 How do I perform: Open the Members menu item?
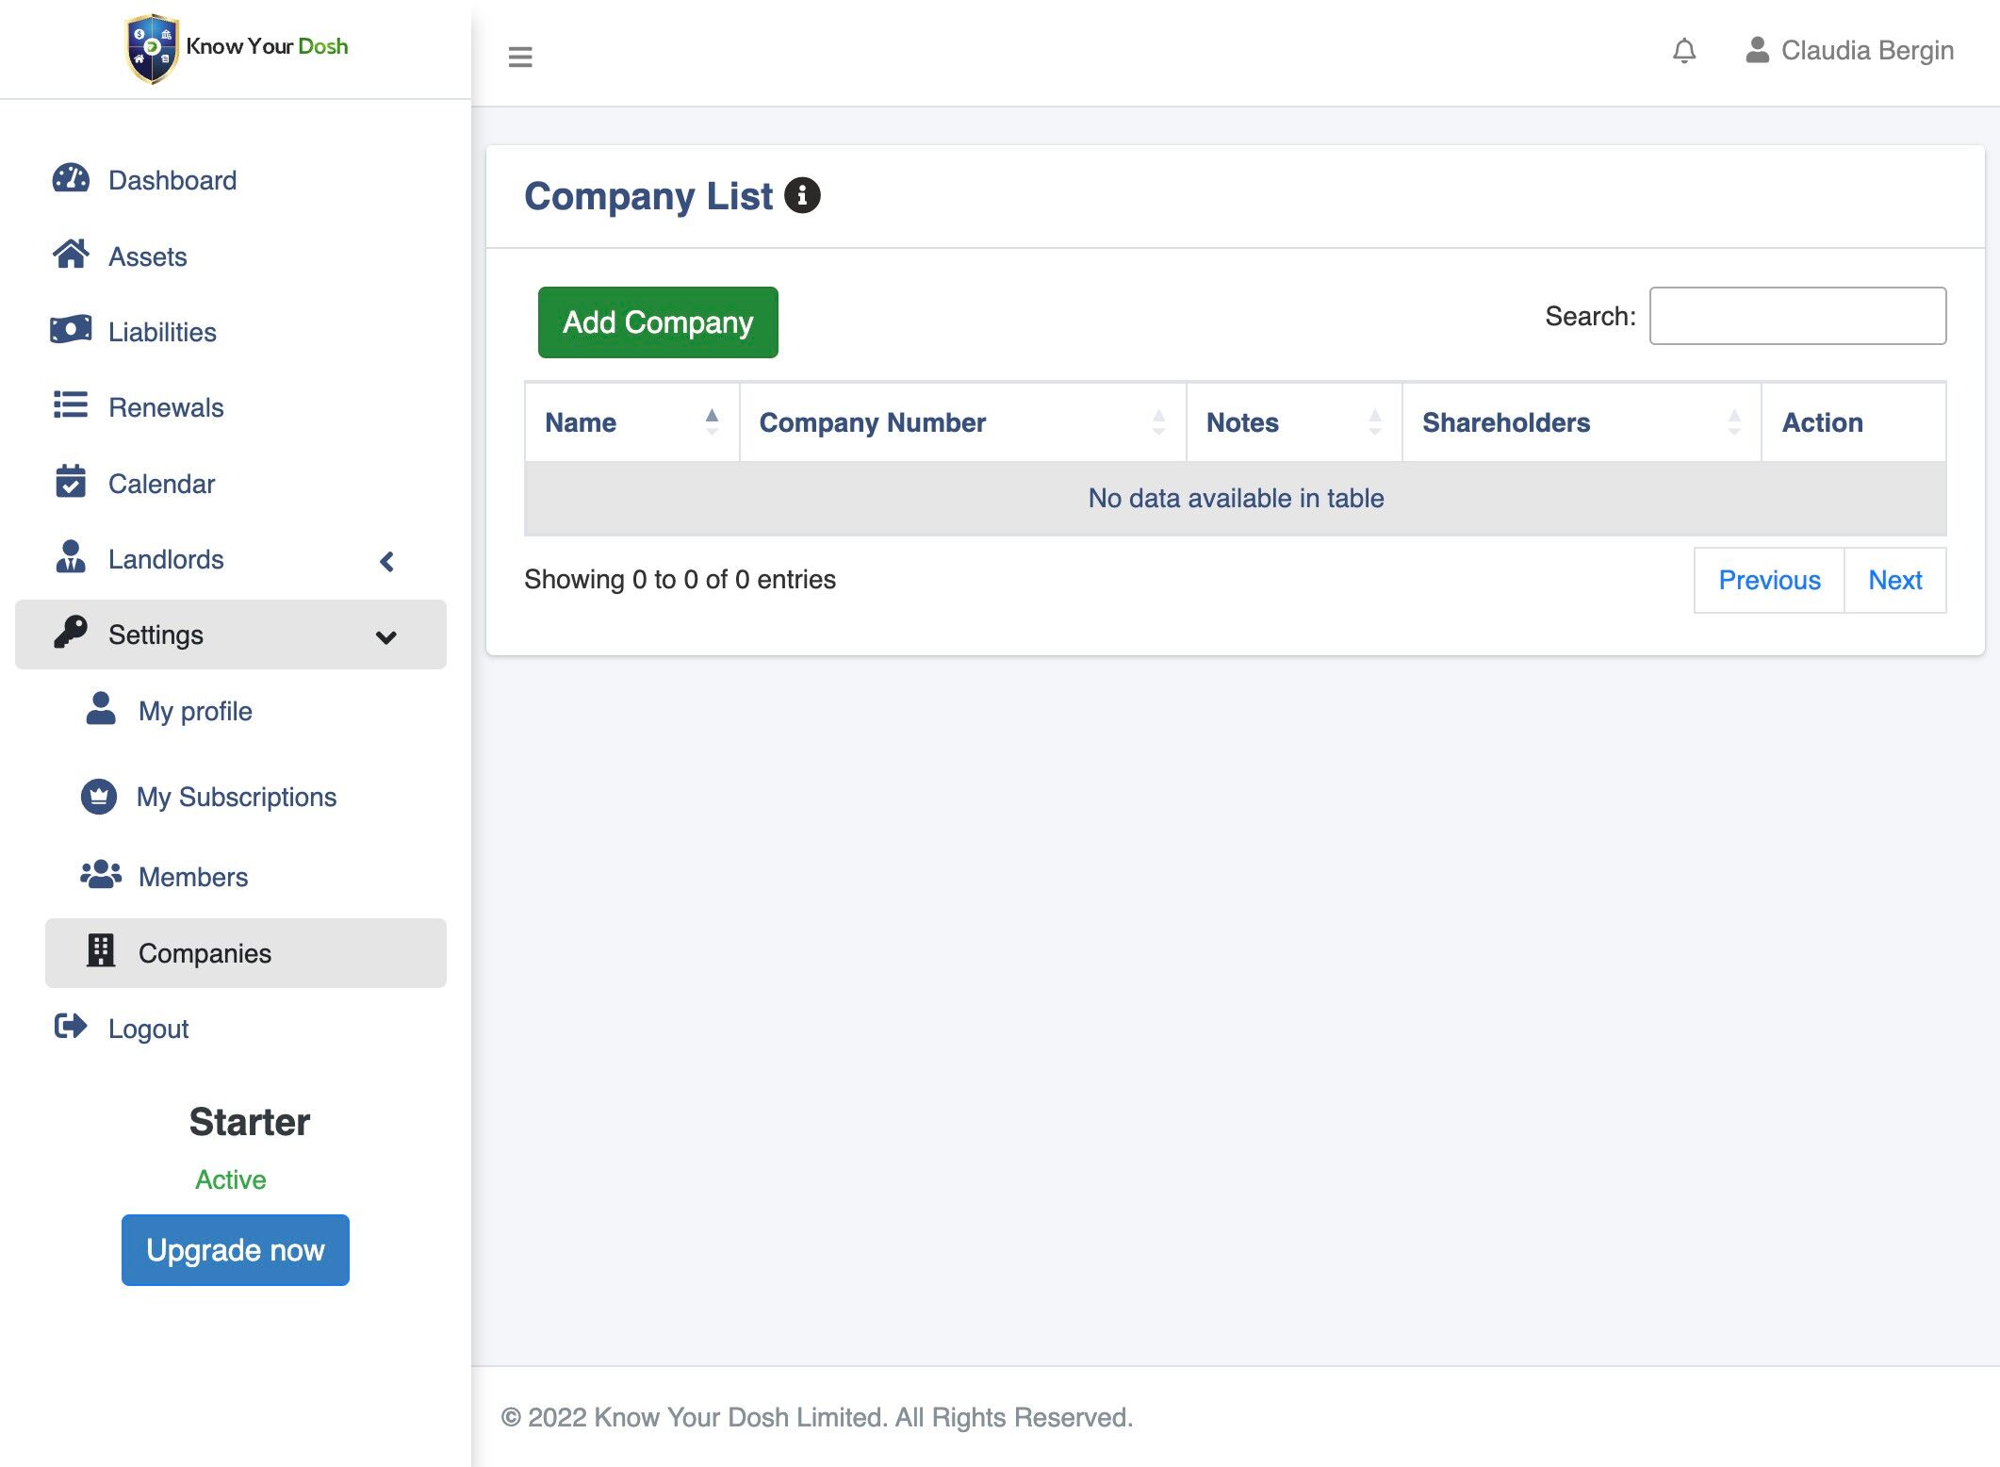[x=192, y=877]
